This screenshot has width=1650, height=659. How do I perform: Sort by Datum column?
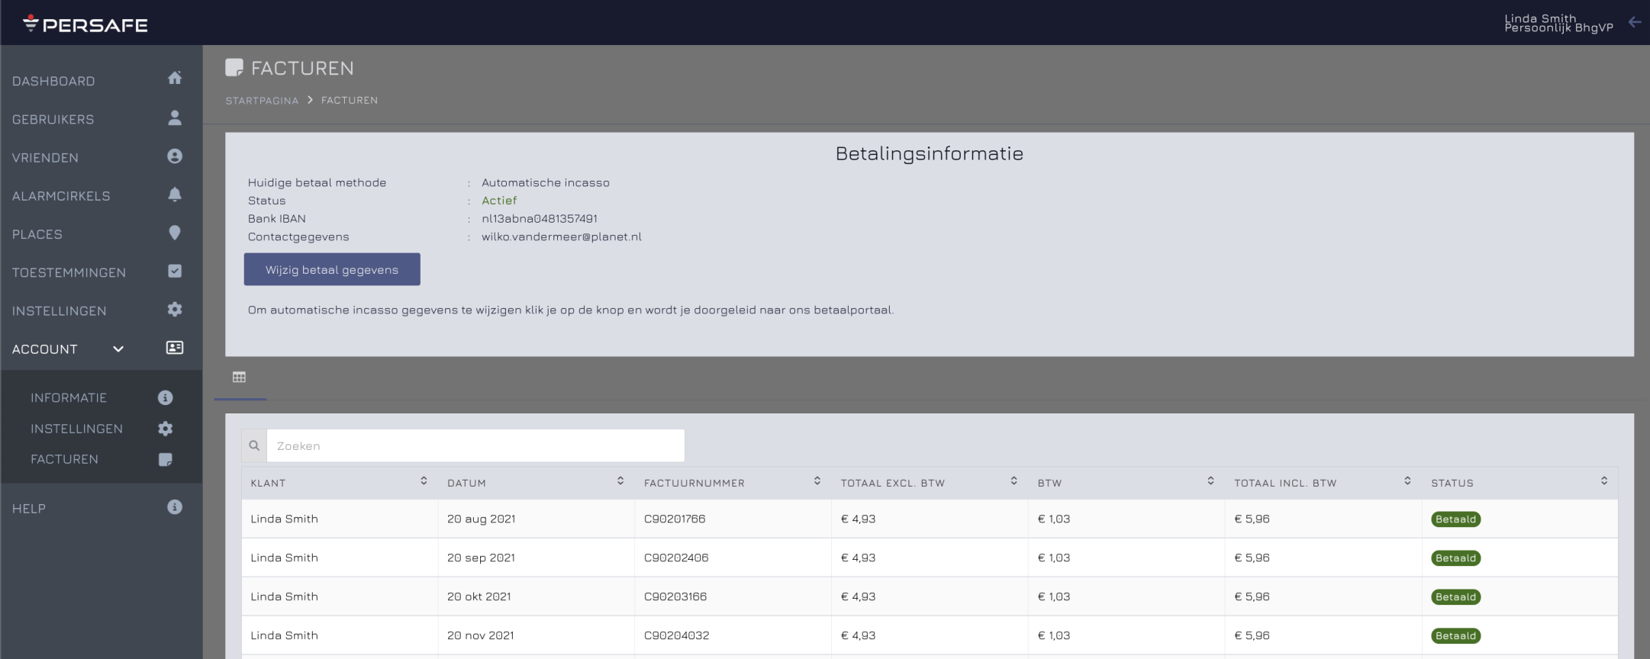point(620,481)
